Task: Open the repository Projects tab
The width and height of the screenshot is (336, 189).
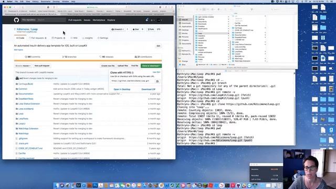Action: (58, 38)
